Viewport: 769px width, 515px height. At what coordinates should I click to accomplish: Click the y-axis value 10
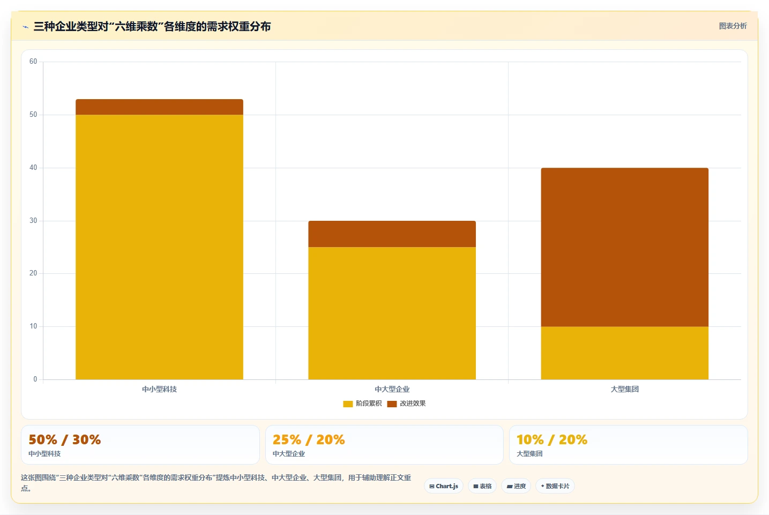click(33, 326)
